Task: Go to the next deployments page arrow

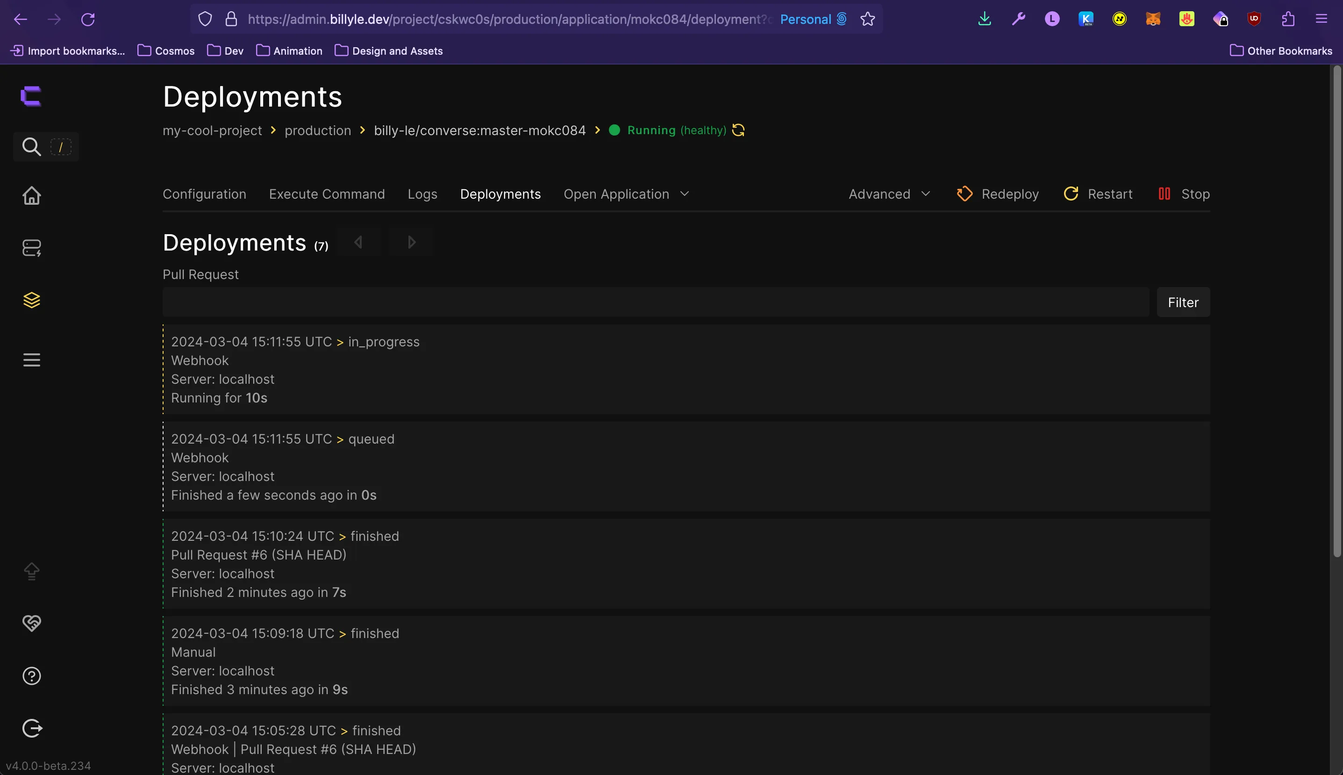Action: (411, 242)
